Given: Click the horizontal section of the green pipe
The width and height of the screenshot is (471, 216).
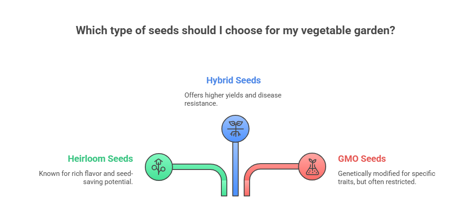Looking at the screenshot, I should pyautogui.click(x=194, y=167).
